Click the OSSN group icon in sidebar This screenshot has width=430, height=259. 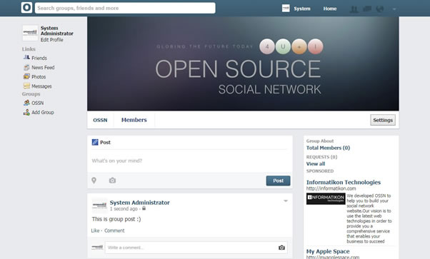click(26, 103)
